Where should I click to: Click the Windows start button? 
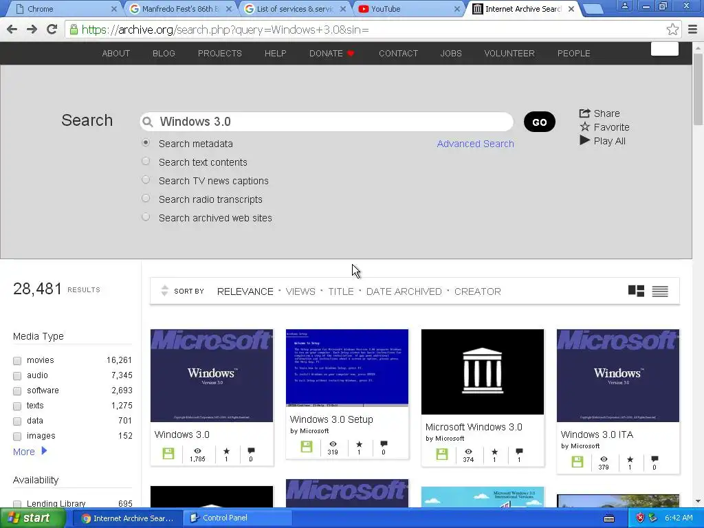coord(32,518)
